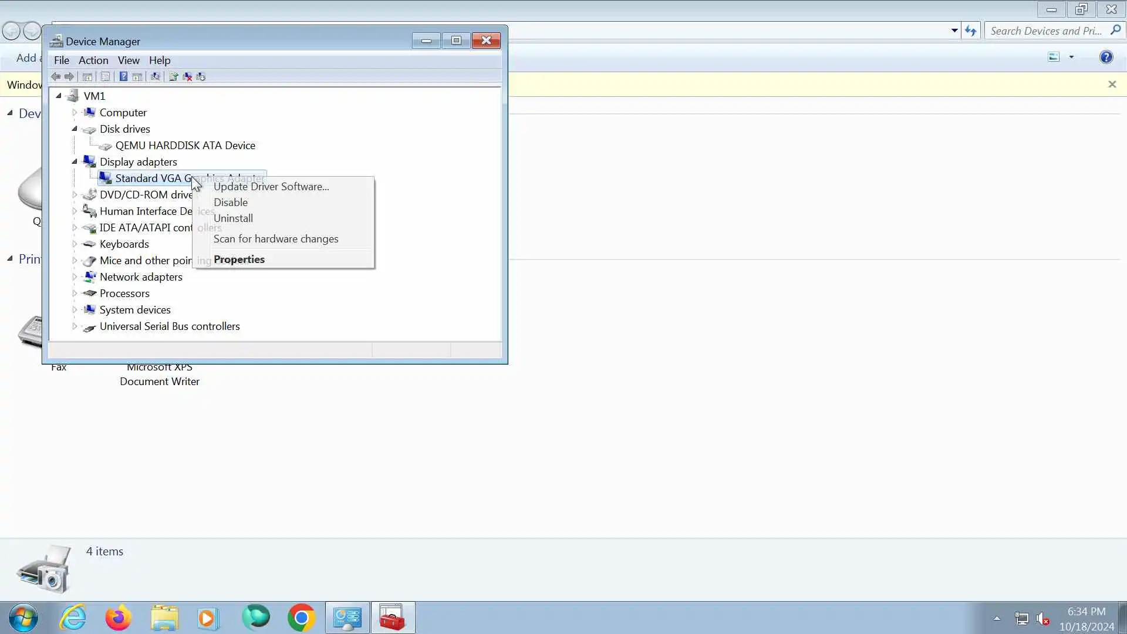Select Uninstall in the context menu
Image resolution: width=1127 pixels, height=634 pixels.
click(233, 218)
